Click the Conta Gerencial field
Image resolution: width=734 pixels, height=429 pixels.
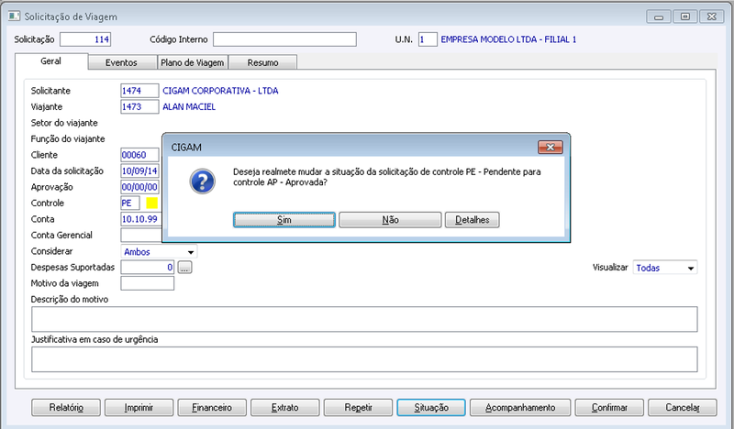click(140, 235)
